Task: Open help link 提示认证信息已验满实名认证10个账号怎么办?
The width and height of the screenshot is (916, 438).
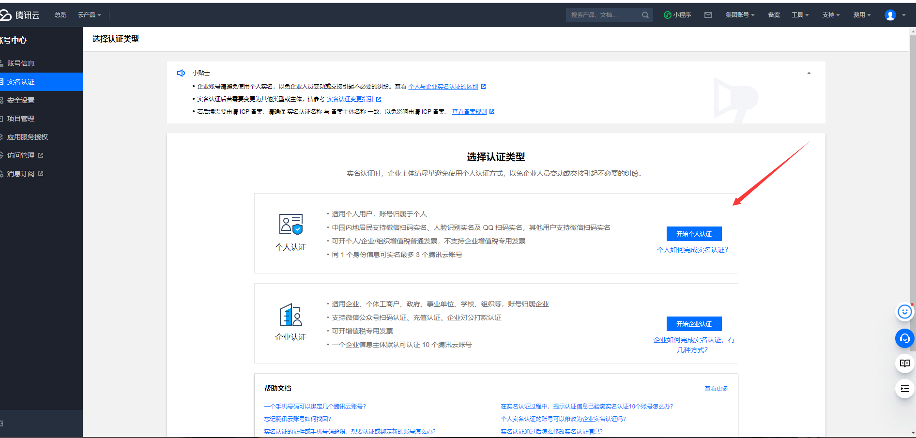Action: click(x=587, y=407)
